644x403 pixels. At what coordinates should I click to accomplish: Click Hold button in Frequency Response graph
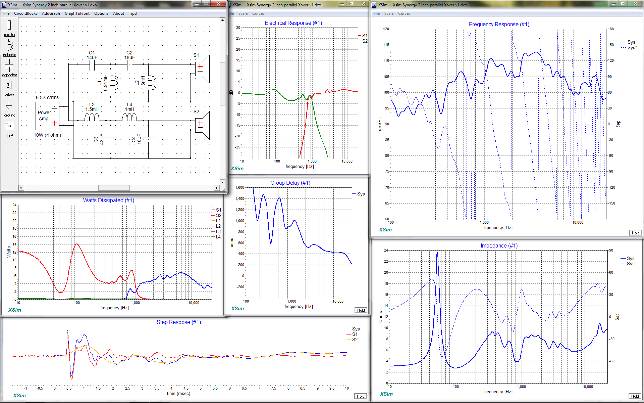(x=636, y=233)
